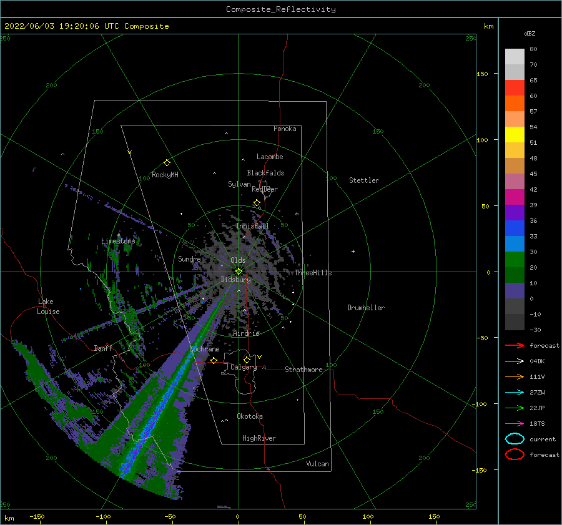Click the yellow diamond marker inside Calgary
Viewport: 562px width, 525px height.
point(247,360)
